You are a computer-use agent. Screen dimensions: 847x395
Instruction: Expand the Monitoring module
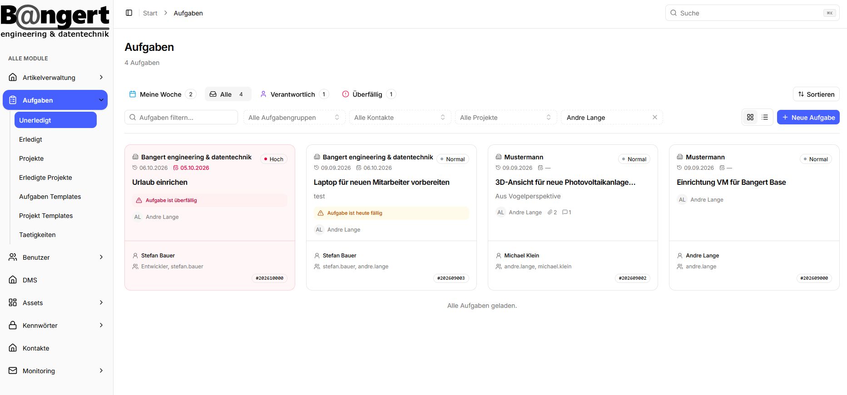pos(101,370)
